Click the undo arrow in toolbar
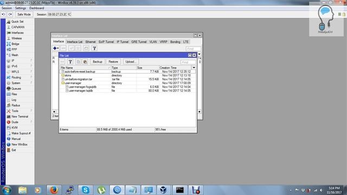Screen dimensions: 347x195 (x=4, y=15)
